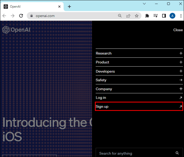The image size is (184, 157).
Task: Share this page via the share icon
Action: [128, 16]
